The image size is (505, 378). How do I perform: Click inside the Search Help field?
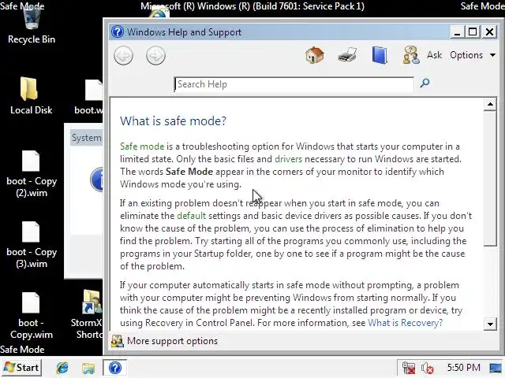[x=294, y=84]
